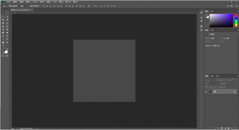Image resolution: width=239 pixels, height=130 pixels.
Task: Enable Show Transform Controls checkbox
Action: (x=29, y=6)
